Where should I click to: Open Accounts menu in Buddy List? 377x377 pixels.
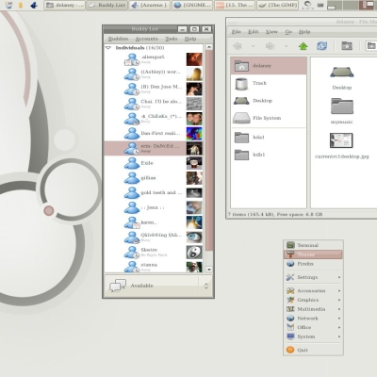coord(146,39)
